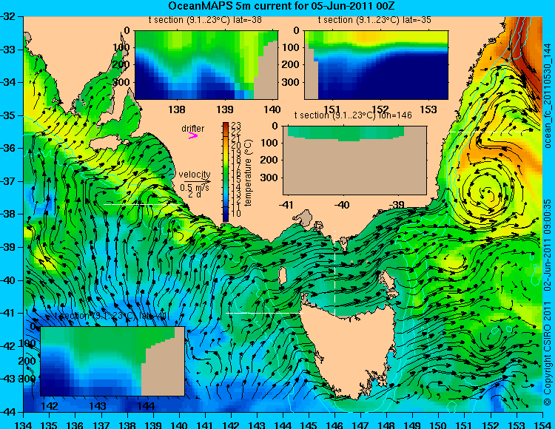Open the lat=-38 temperature section inset plot

[x=206, y=65]
